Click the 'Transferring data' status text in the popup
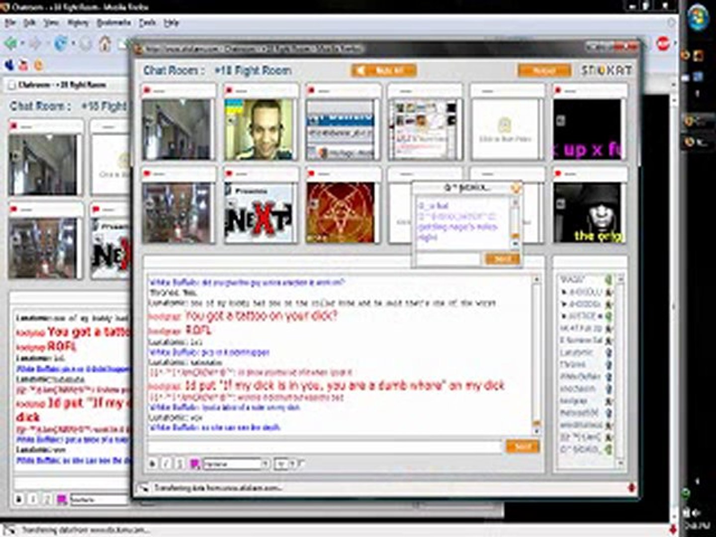This screenshot has width=716, height=537. click(x=217, y=488)
